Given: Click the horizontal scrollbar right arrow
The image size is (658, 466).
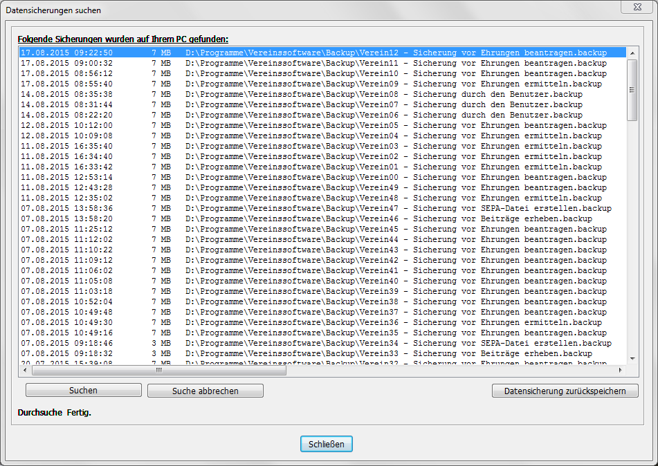Looking at the screenshot, I should tap(621, 370).
